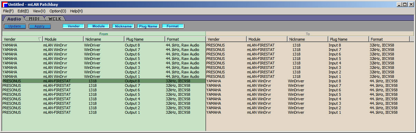Image resolution: width=416 pixels, height=133 pixels.
Task: Sort To list by Vender header
Action: point(226,39)
